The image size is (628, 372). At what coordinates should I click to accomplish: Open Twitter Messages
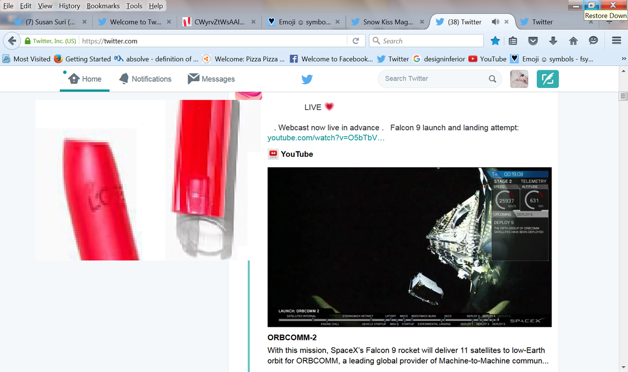[211, 79]
